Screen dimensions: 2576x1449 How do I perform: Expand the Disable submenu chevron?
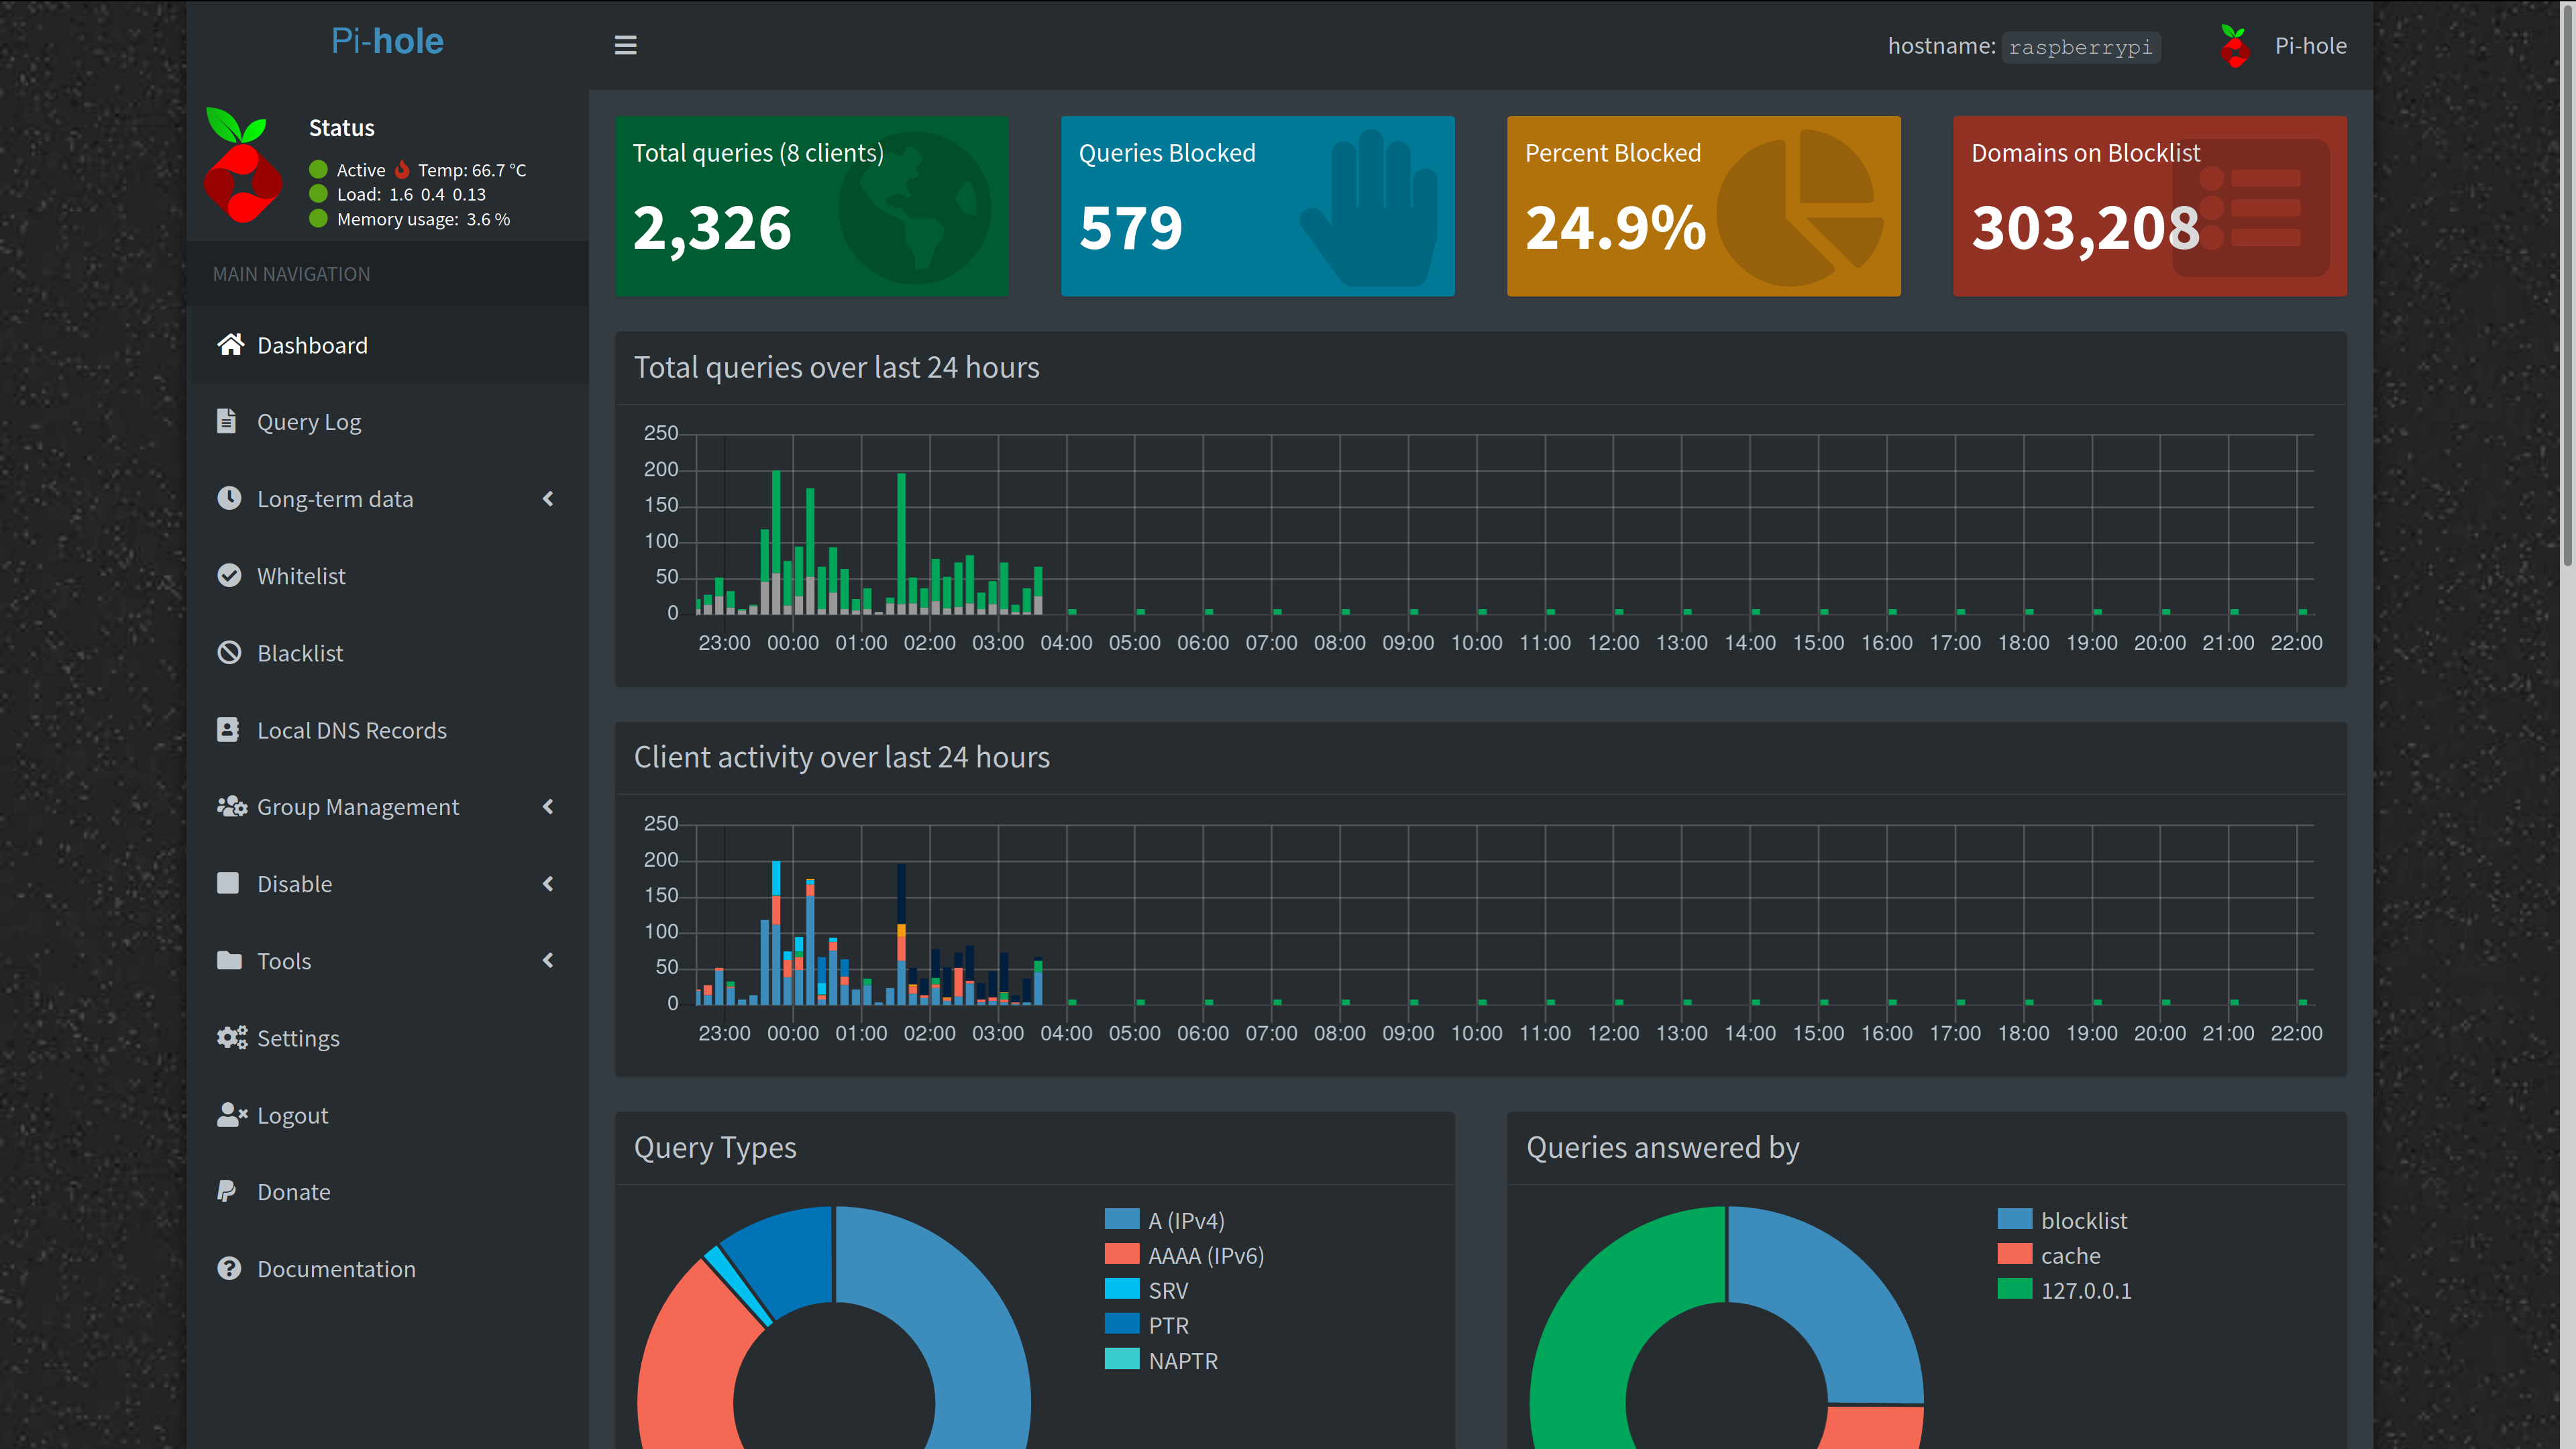pyautogui.click(x=548, y=883)
